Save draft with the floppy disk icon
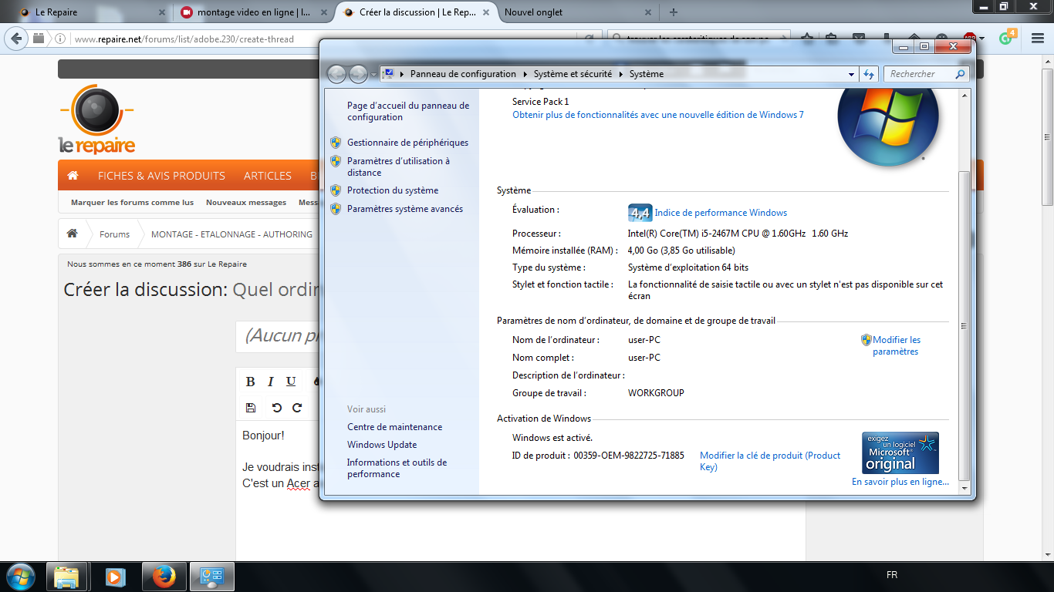This screenshot has height=592, width=1054. pos(250,408)
